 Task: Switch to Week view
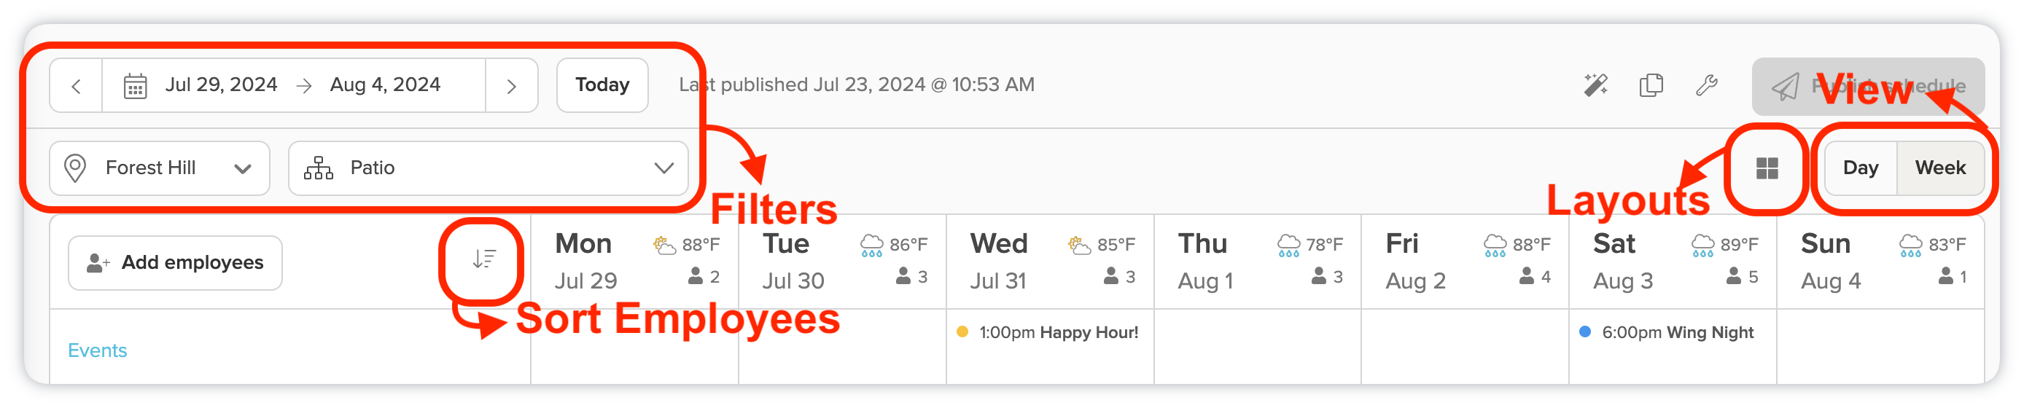1939,168
